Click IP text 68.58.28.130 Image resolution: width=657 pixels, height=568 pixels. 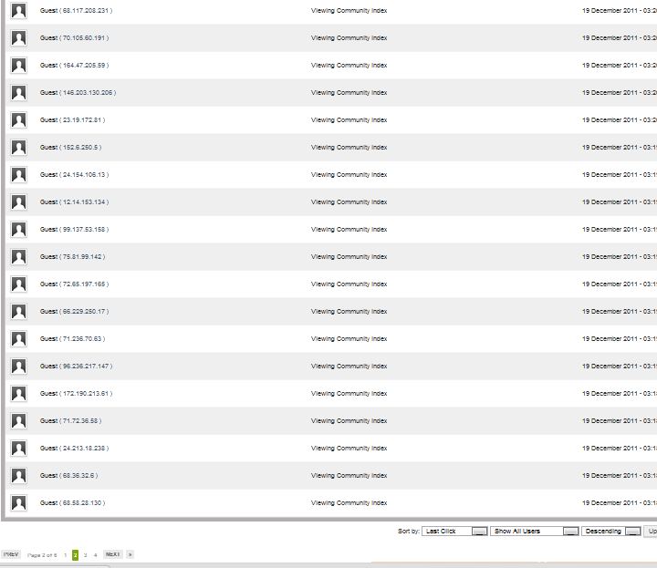tap(82, 502)
